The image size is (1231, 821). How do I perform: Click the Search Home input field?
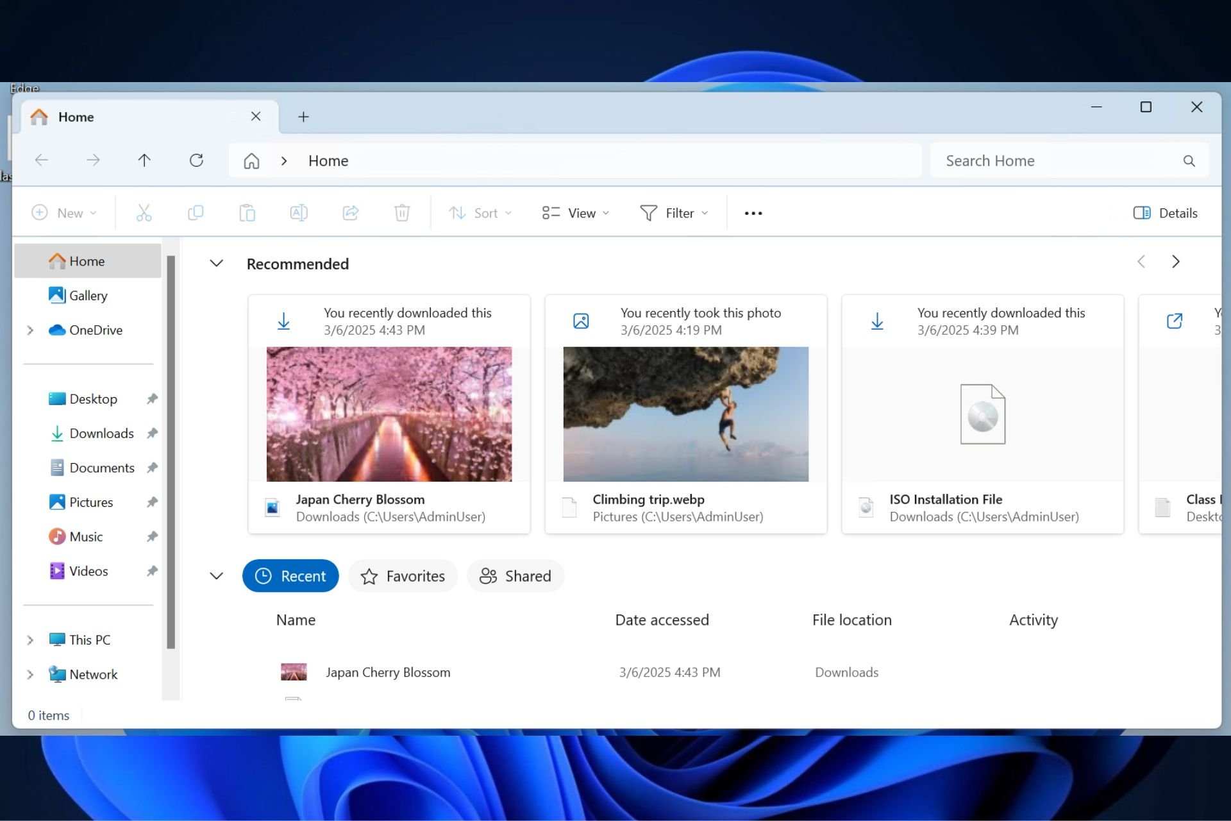[x=1069, y=160]
